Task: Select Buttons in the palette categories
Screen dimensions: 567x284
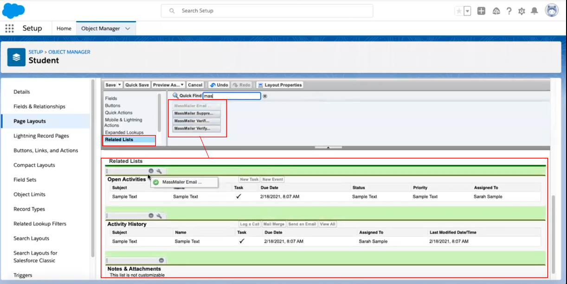Action: pyautogui.click(x=113, y=105)
